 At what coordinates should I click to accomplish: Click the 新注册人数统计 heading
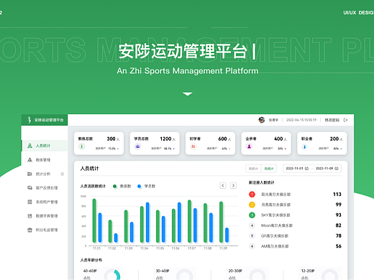point(261,182)
